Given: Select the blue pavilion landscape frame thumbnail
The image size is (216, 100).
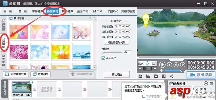Looking at the screenshot, I should point(82,52).
